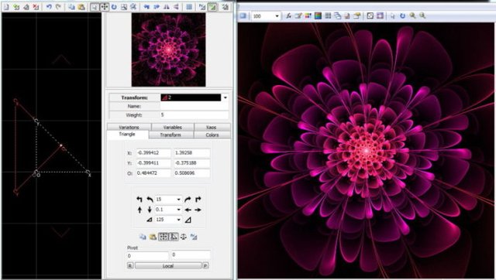The image size is (496, 280).
Task: Click the paste triangle coordinates icon above Pivot
Action: tap(153, 237)
